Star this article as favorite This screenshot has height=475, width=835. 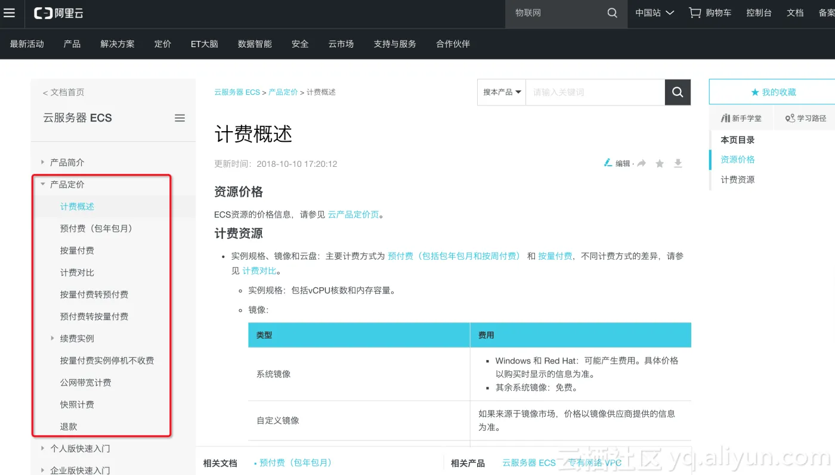tap(660, 163)
